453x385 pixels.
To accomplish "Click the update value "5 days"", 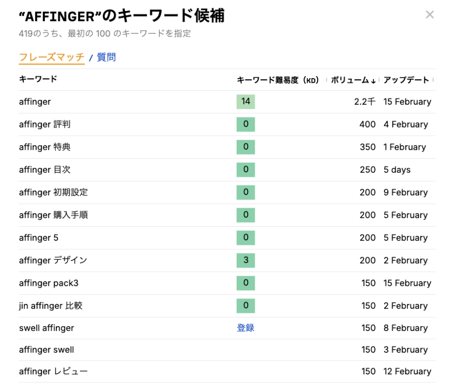I will pos(397,169).
